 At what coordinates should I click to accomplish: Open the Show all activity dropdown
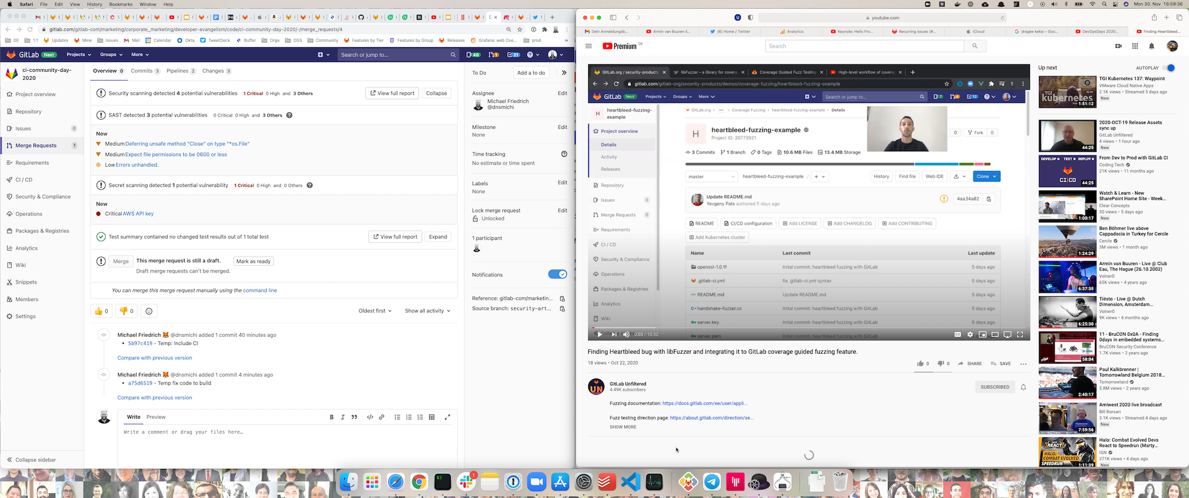coord(427,311)
